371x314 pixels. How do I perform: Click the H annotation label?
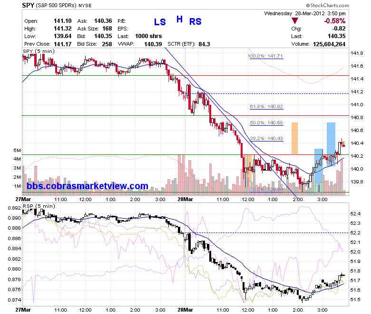point(180,19)
